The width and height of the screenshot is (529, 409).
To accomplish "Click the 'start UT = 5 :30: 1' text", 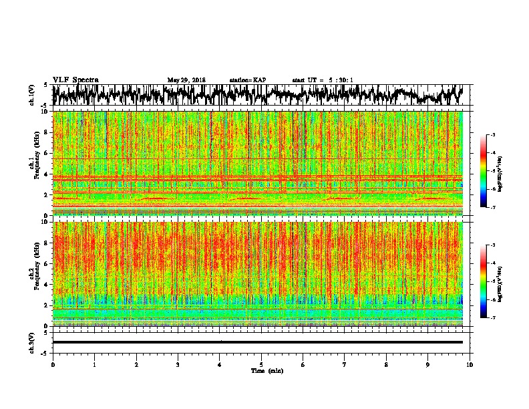I will click(323, 80).
